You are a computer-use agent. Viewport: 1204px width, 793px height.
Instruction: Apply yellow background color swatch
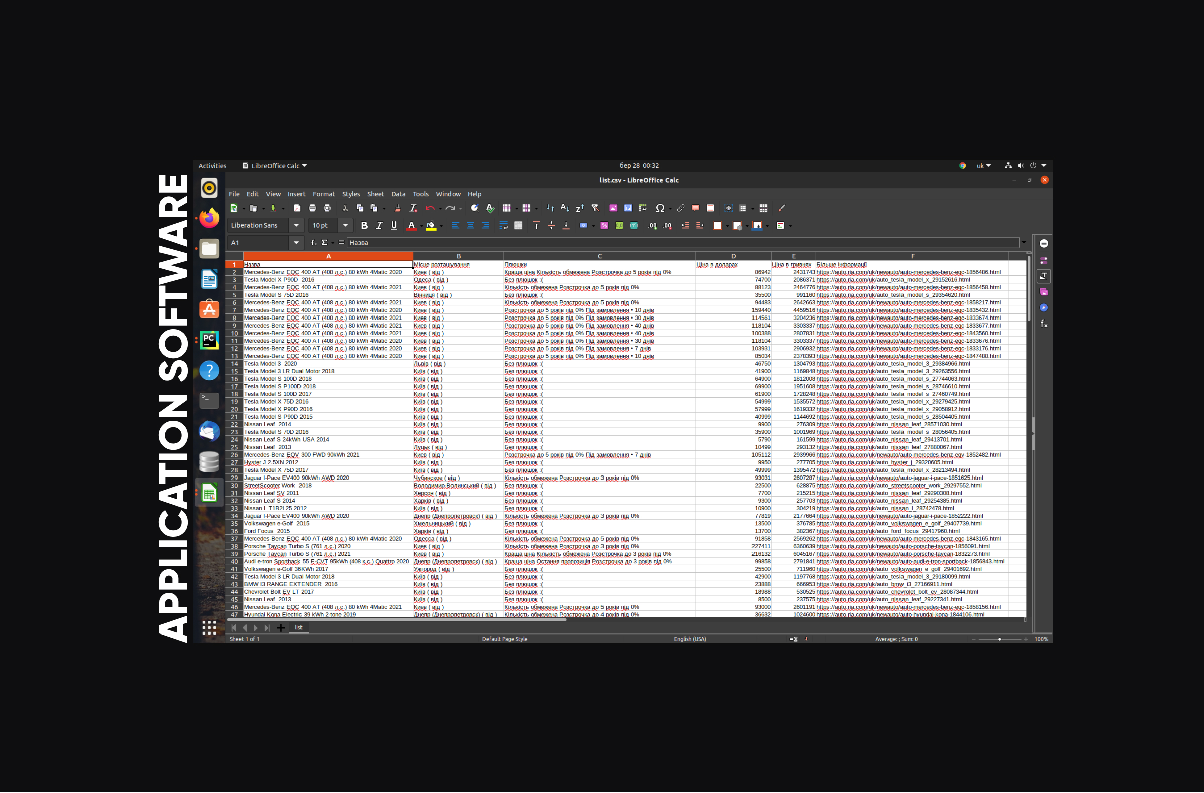coord(431,226)
